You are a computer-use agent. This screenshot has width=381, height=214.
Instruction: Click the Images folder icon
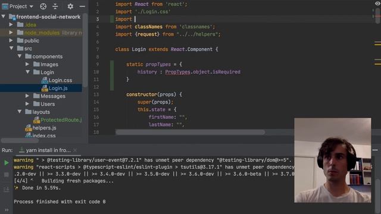pyautogui.click(x=36, y=64)
